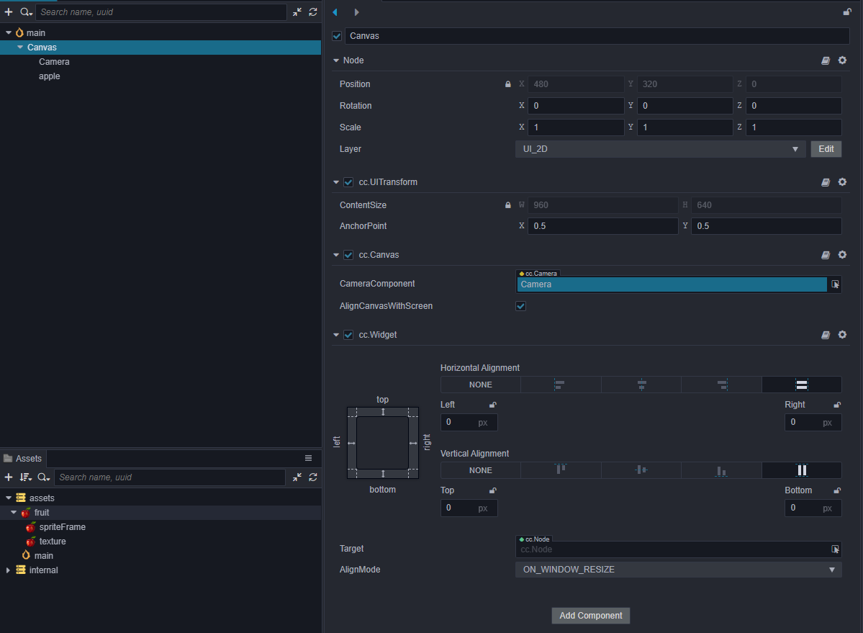Click the add node plus icon in hierarchy
863x633 pixels.
(8, 12)
